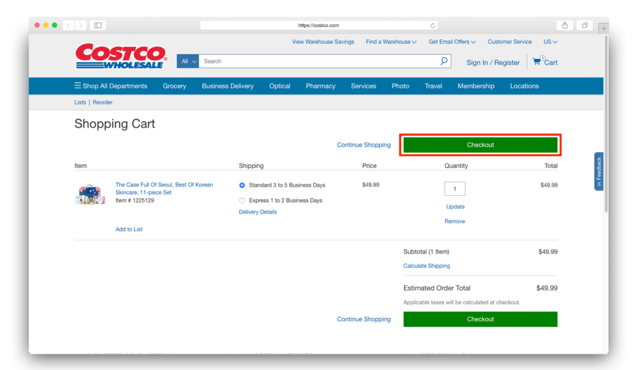Click the bottom Checkout button
Screen dimensions: 641x370
(480, 319)
